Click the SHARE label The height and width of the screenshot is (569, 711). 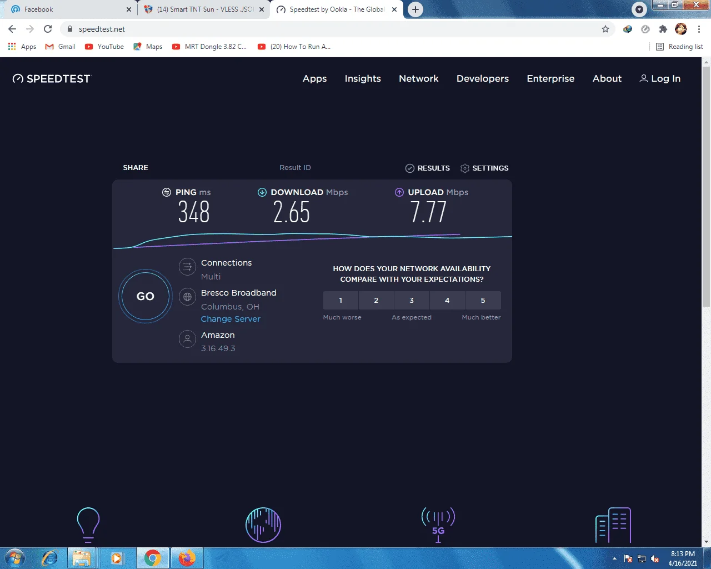[x=136, y=168]
